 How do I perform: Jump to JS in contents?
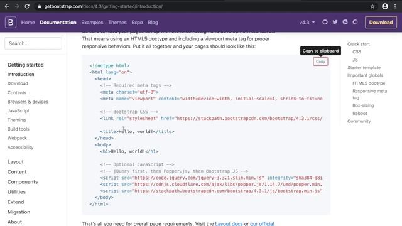pos(355,60)
